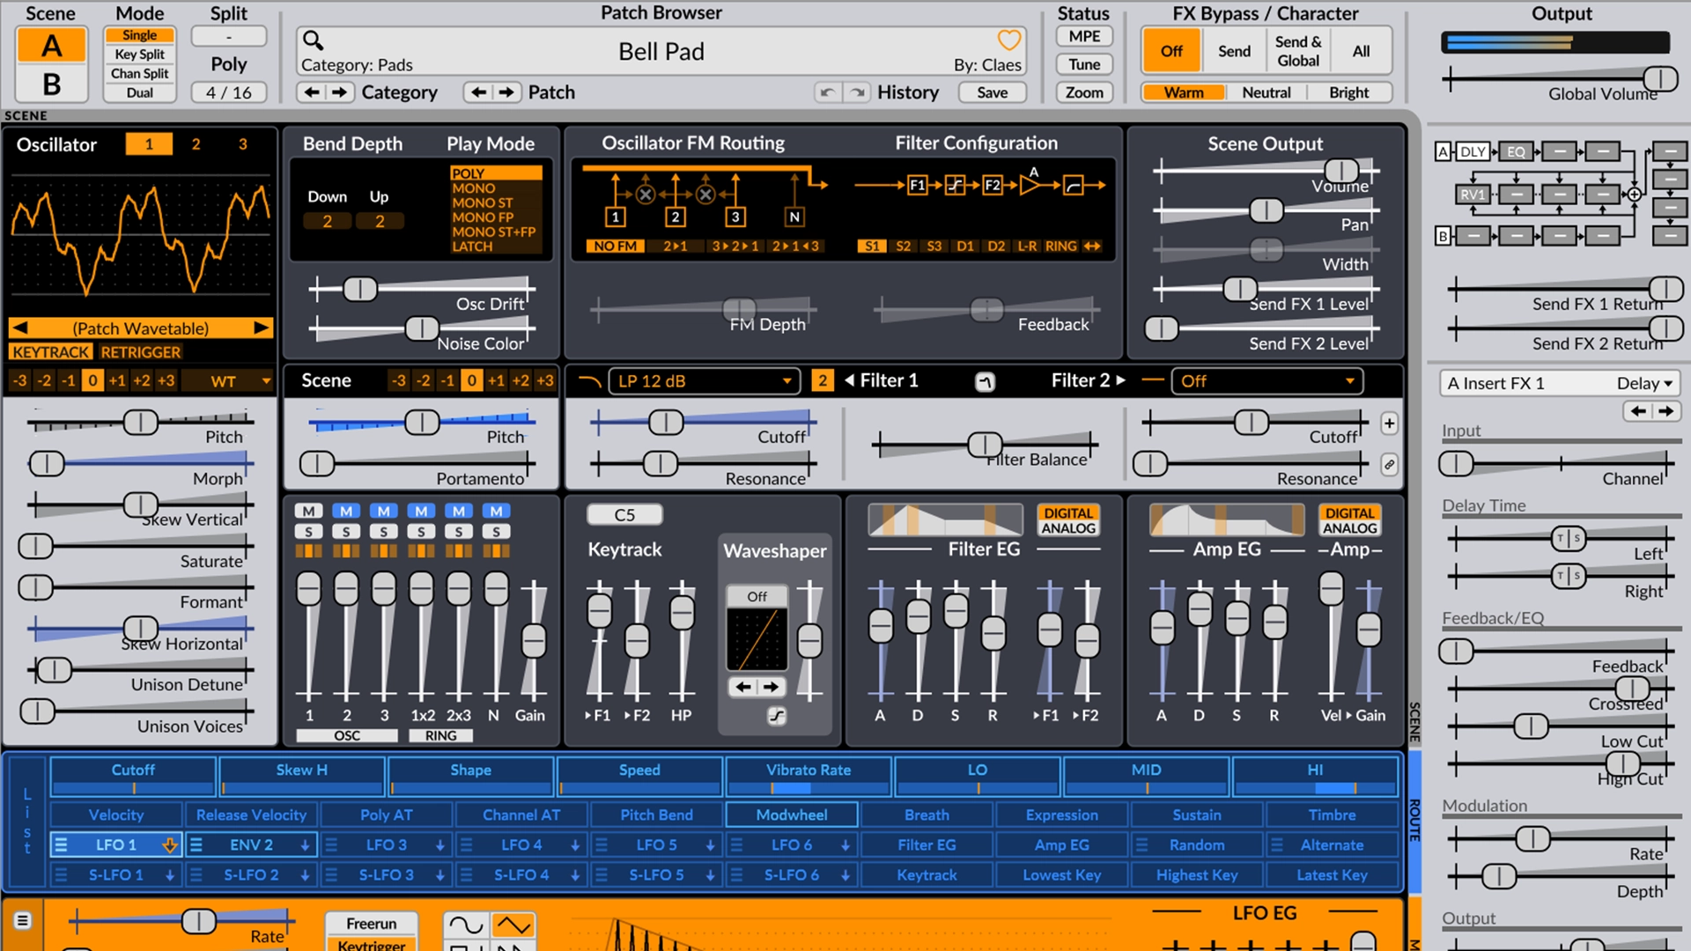The height and width of the screenshot is (951, 1691).
Task: Switch to oscillator tab 2
Action: click(196, 144)
